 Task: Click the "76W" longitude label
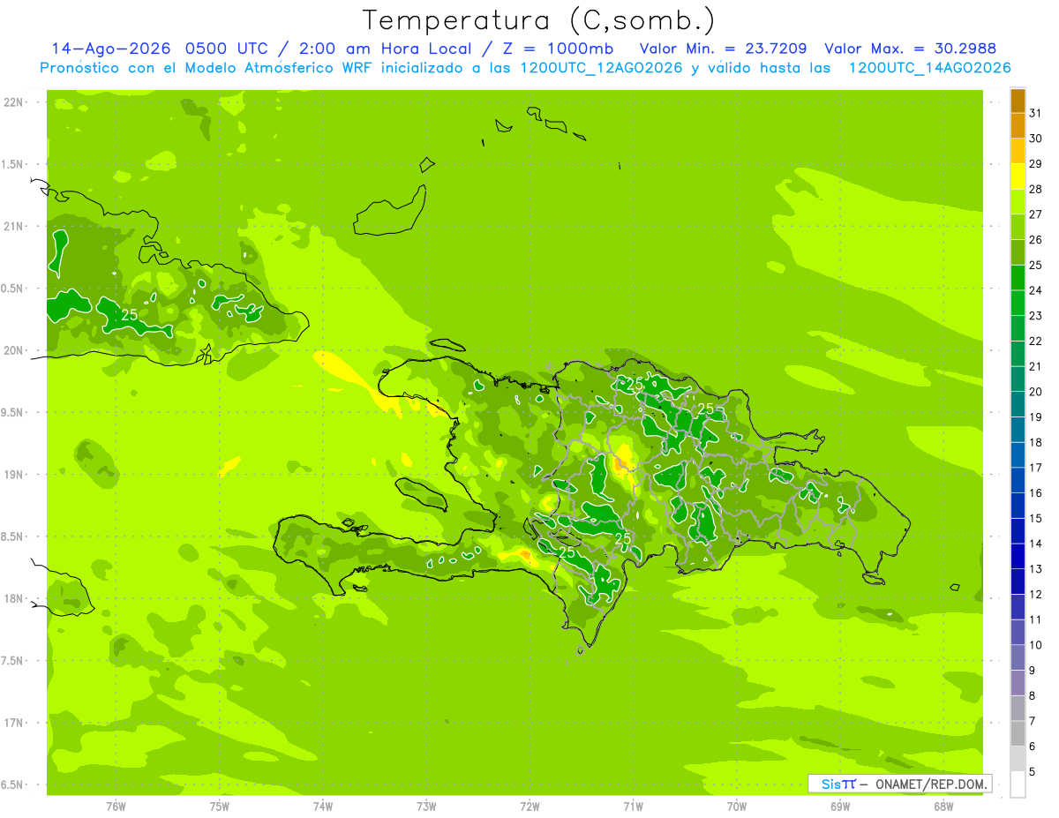click(x=116, y=806)
